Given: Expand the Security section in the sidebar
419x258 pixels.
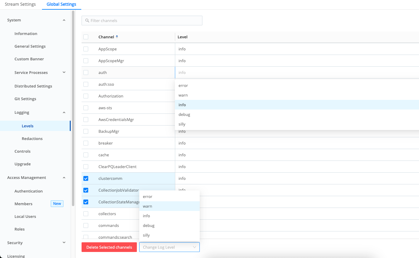Looking at the screenshot, I should pos(64,243).
